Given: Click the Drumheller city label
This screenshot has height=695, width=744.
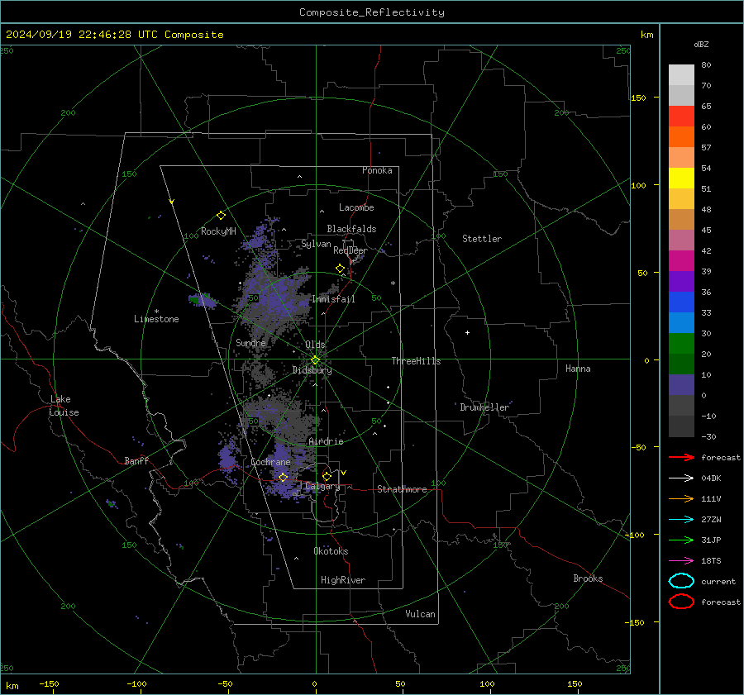Looking at the screenshot, I should [x=484, y=407].
